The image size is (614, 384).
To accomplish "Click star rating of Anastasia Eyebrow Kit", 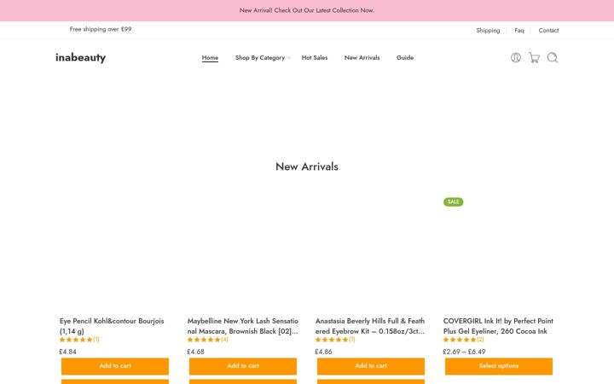I will pos(332,340).
